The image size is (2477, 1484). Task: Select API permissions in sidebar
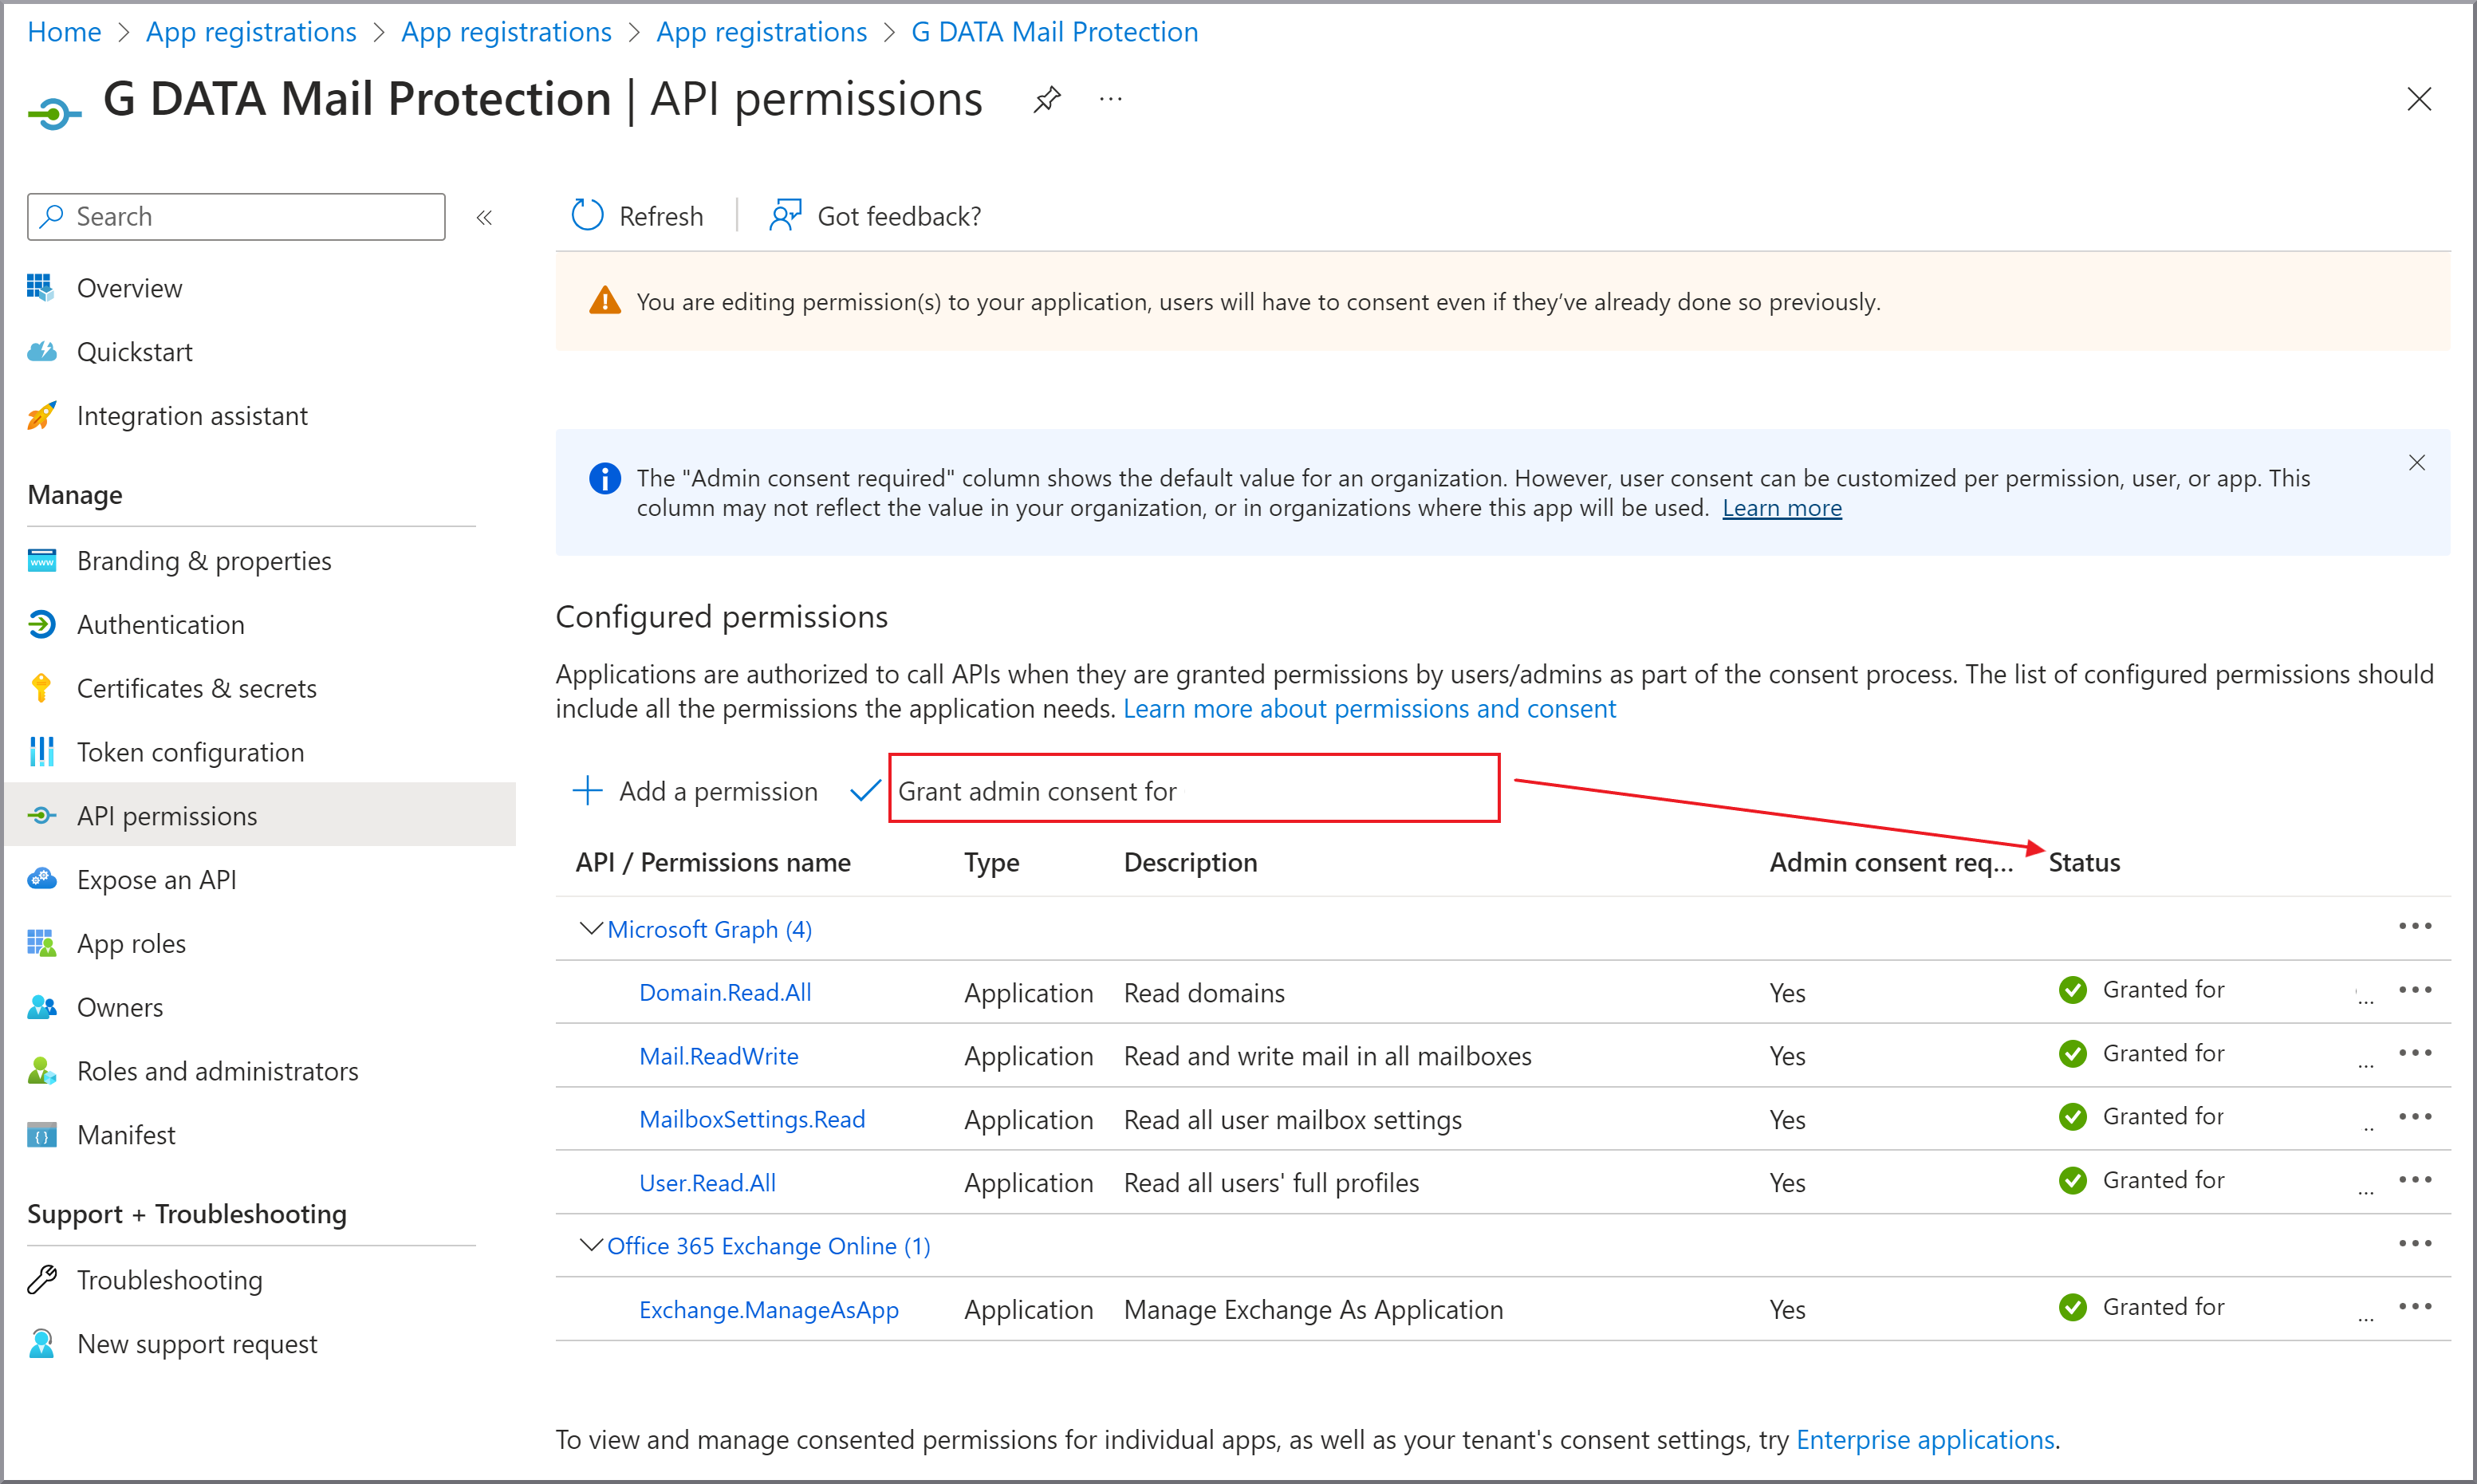pos(260,816)
